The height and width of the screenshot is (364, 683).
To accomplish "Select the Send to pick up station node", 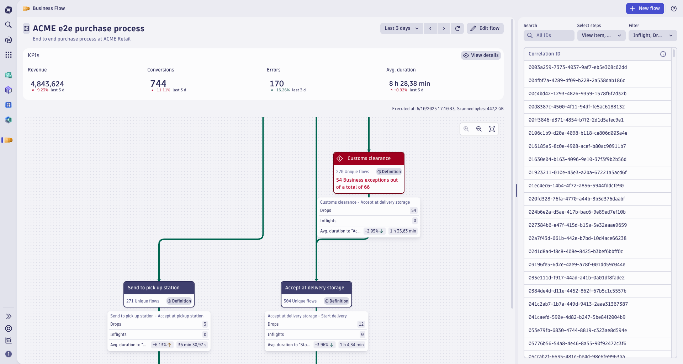I will [159, 288].
